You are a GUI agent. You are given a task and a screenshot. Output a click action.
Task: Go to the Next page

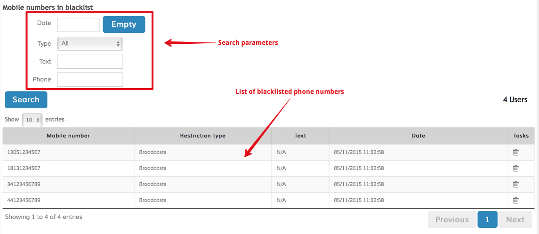tap(515, 219)
